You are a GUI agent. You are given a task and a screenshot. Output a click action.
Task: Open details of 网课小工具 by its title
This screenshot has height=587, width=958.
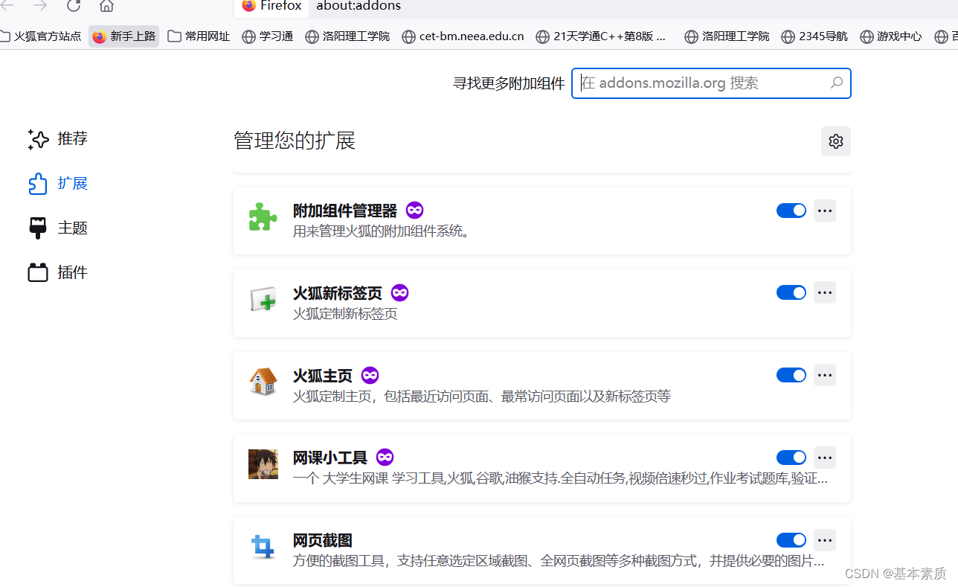[330, 458]
